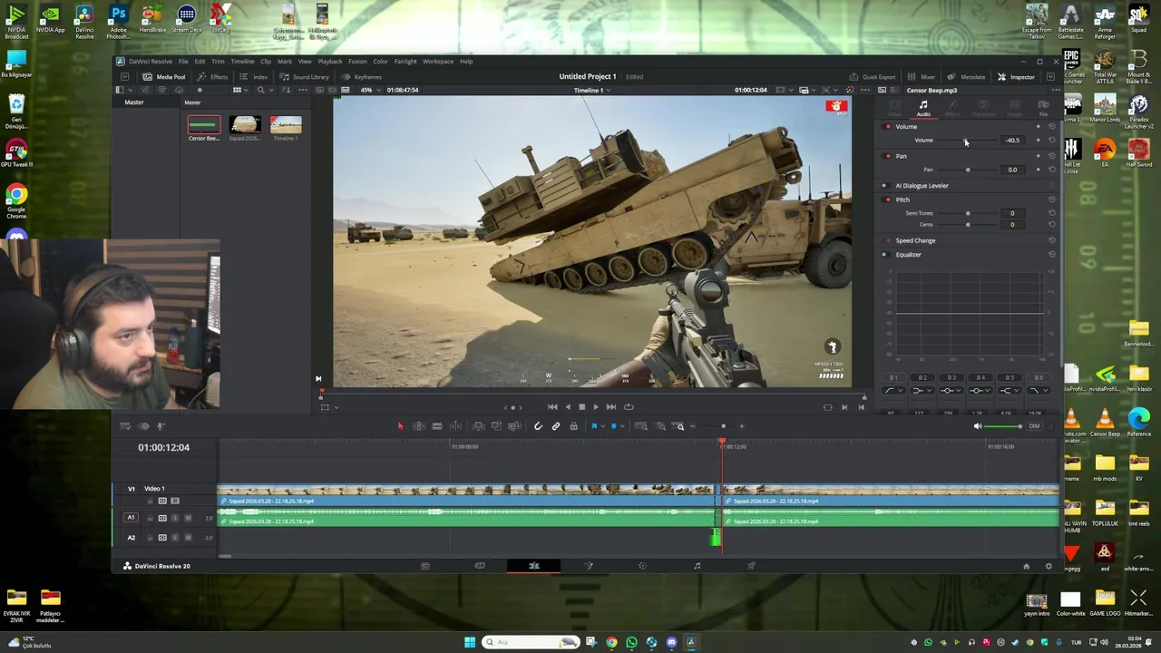Image resolution: width=1161 pixels, height=653 pixels.
Task: Show the Keyframes editor
Action: coord(361,77)
